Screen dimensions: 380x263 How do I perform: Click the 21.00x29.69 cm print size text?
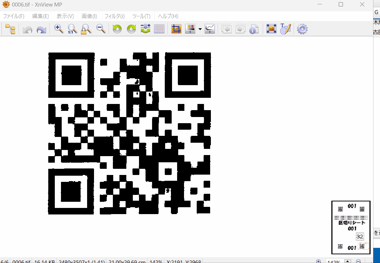point(127,262)
